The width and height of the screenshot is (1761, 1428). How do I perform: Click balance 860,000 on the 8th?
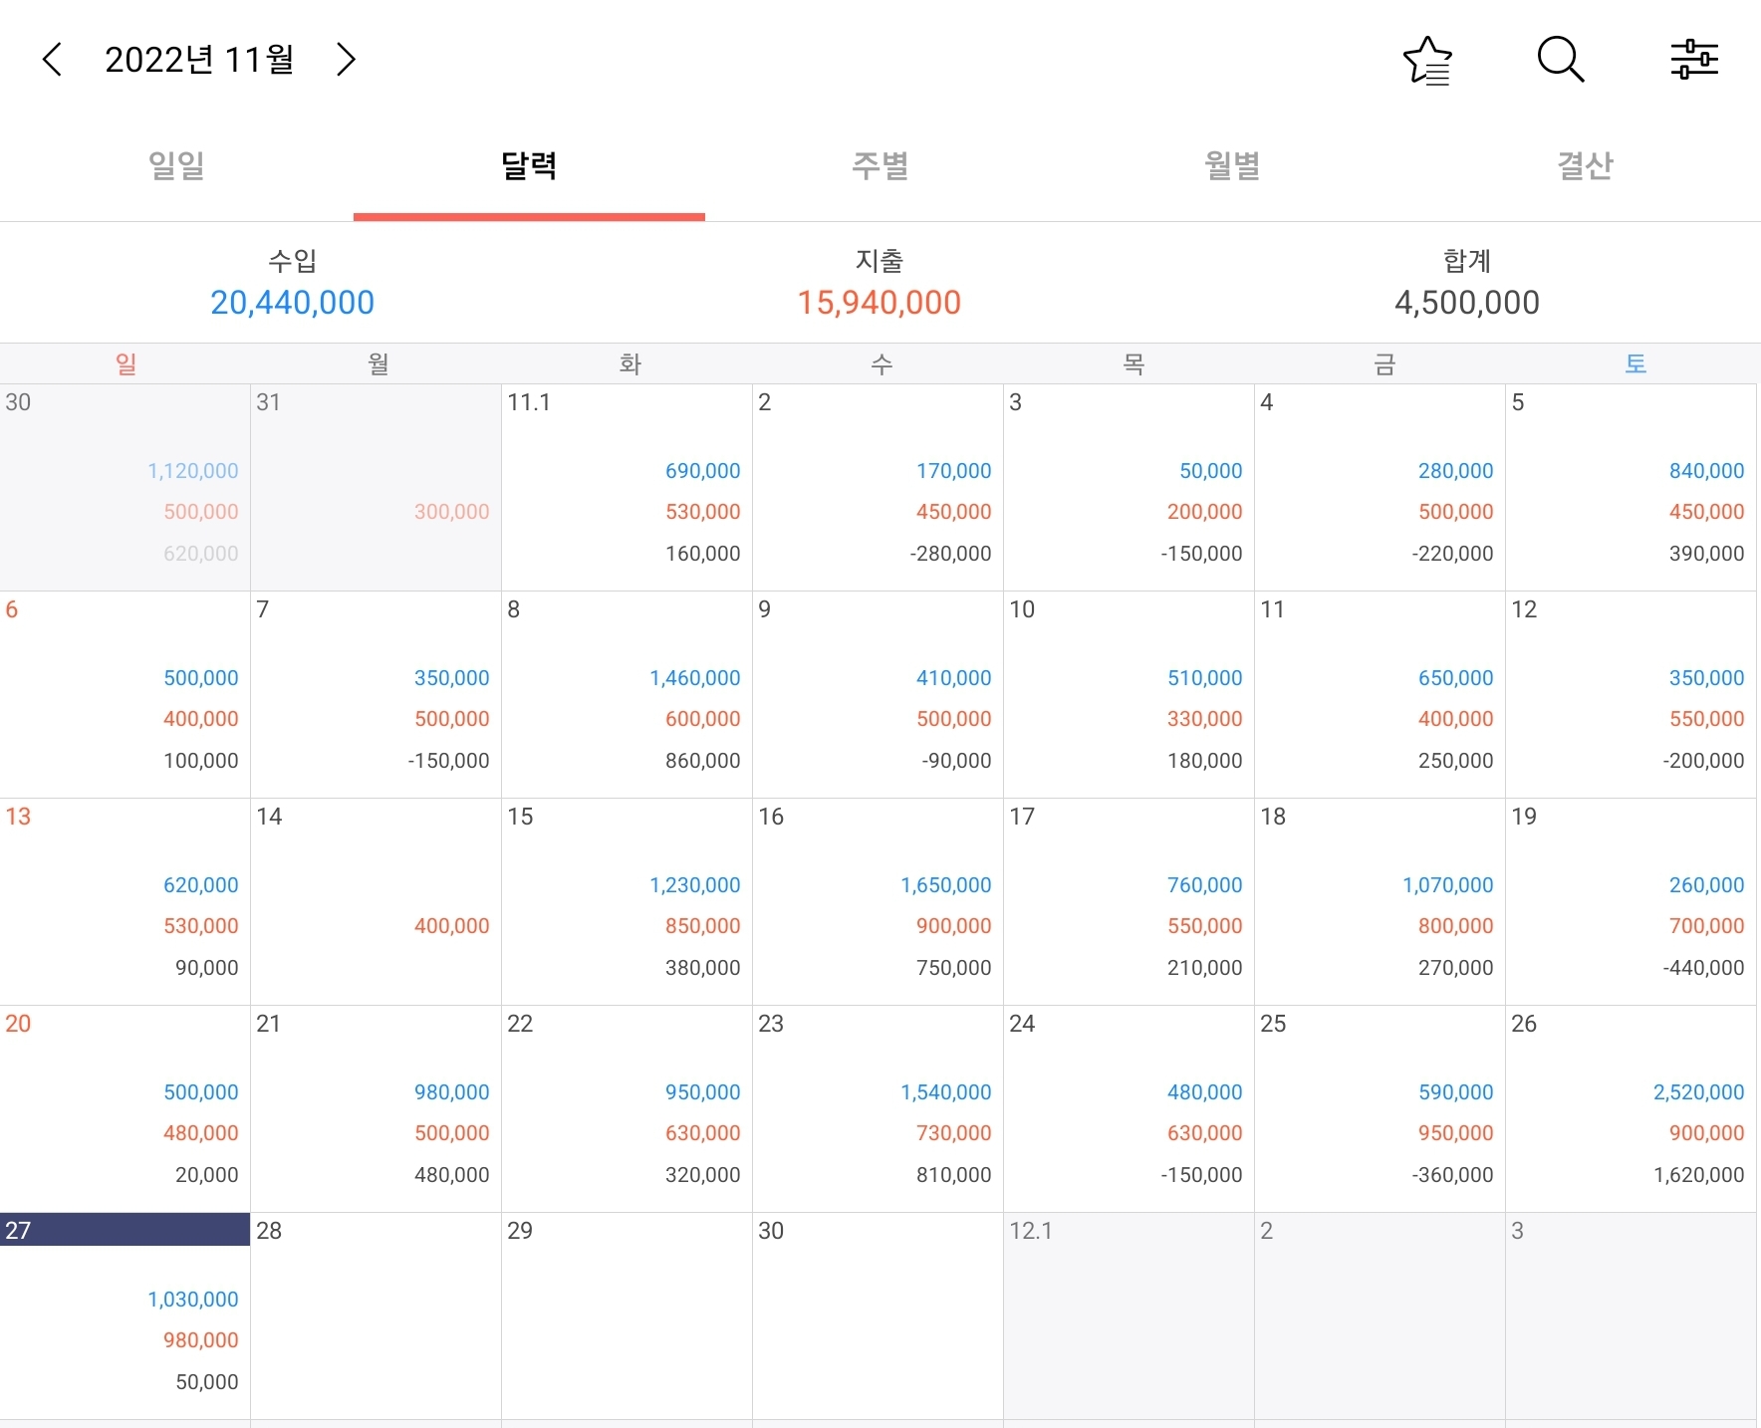pyautogui.click(x=703, y=761)
